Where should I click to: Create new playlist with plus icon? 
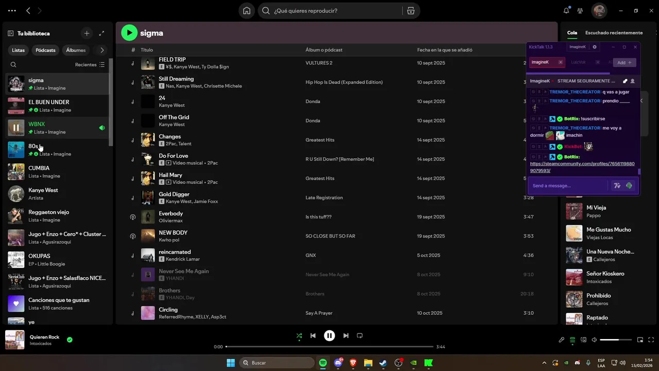[86, 33]
